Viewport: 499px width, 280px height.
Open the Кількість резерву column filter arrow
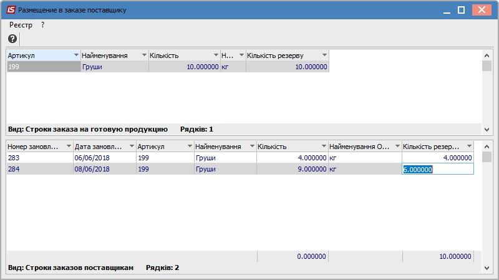click(324, 55)
